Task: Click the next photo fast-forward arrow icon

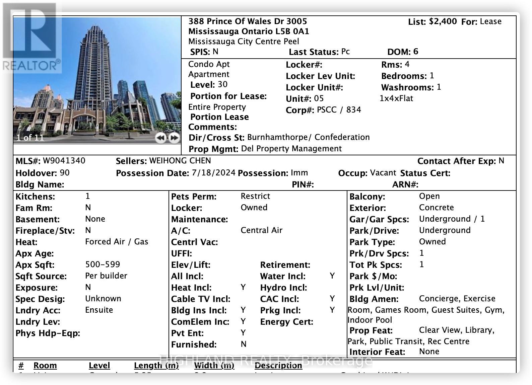Action: [174, 138]
